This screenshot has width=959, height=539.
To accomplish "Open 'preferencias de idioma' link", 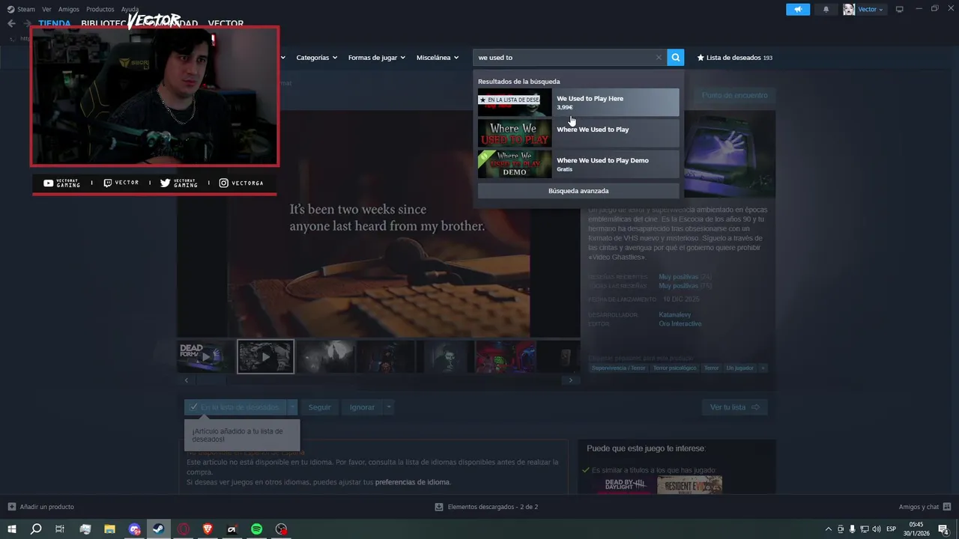I will (x=412, y=482).
